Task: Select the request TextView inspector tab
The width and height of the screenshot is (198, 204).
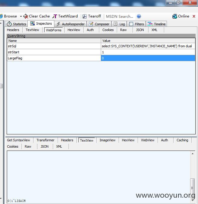Action: coord(32,30)
